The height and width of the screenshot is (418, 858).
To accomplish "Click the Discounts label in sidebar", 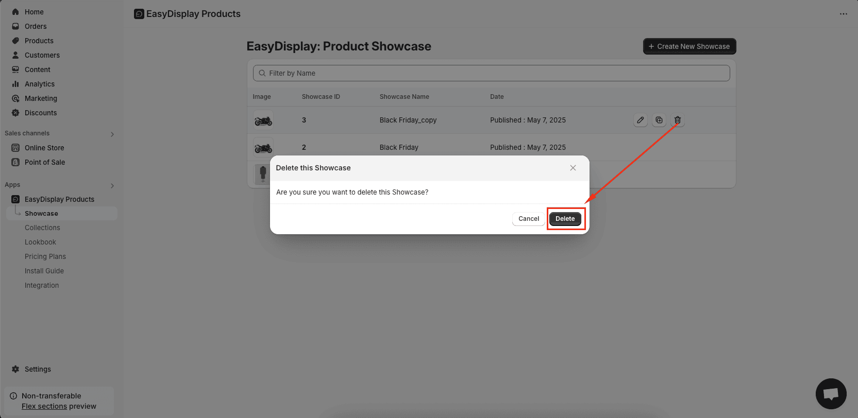I will pos(41,113).
